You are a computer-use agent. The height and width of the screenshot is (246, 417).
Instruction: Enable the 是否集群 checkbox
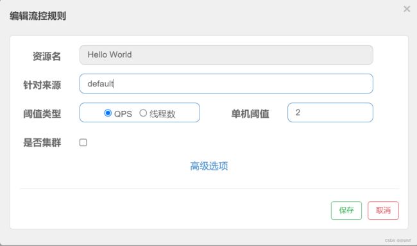pos(83,142)
